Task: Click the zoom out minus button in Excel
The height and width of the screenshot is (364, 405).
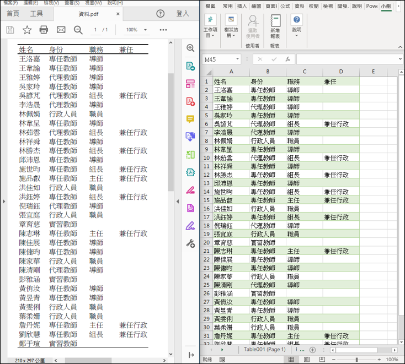Action: point(333,360)
